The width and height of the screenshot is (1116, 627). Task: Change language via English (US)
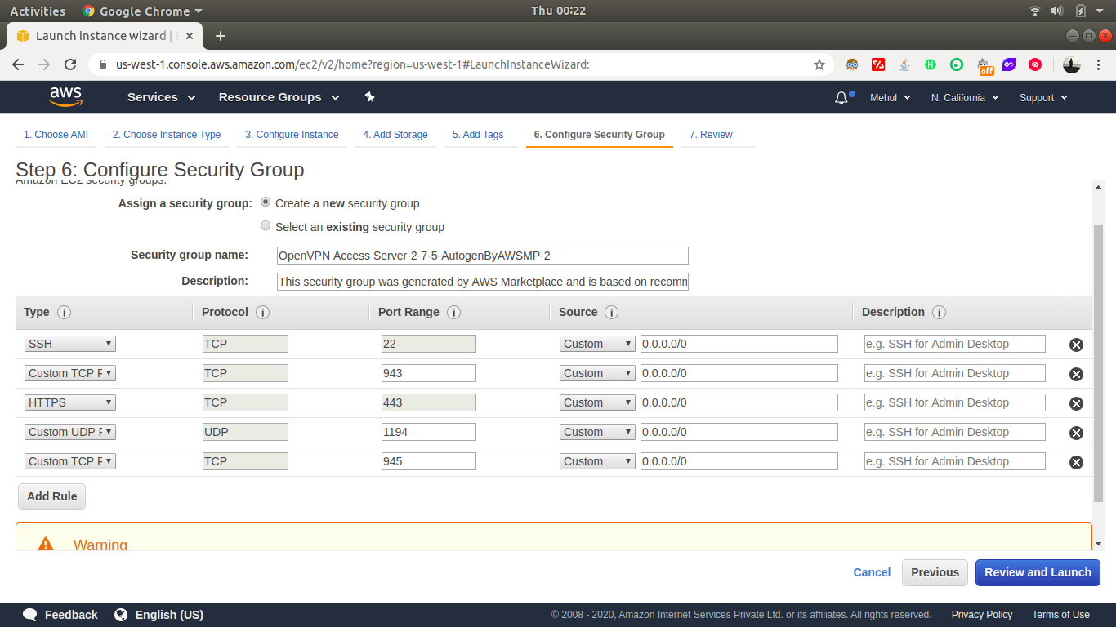coord(158,615)
